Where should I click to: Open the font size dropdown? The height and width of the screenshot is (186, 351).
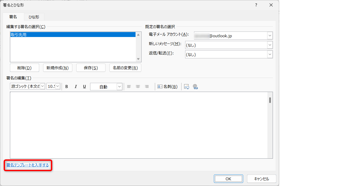click(x=58, y=86)
